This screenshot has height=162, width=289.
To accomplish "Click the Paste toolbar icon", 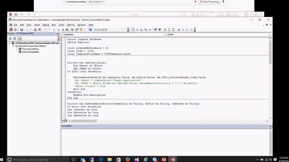I will (x=35, y=30).
